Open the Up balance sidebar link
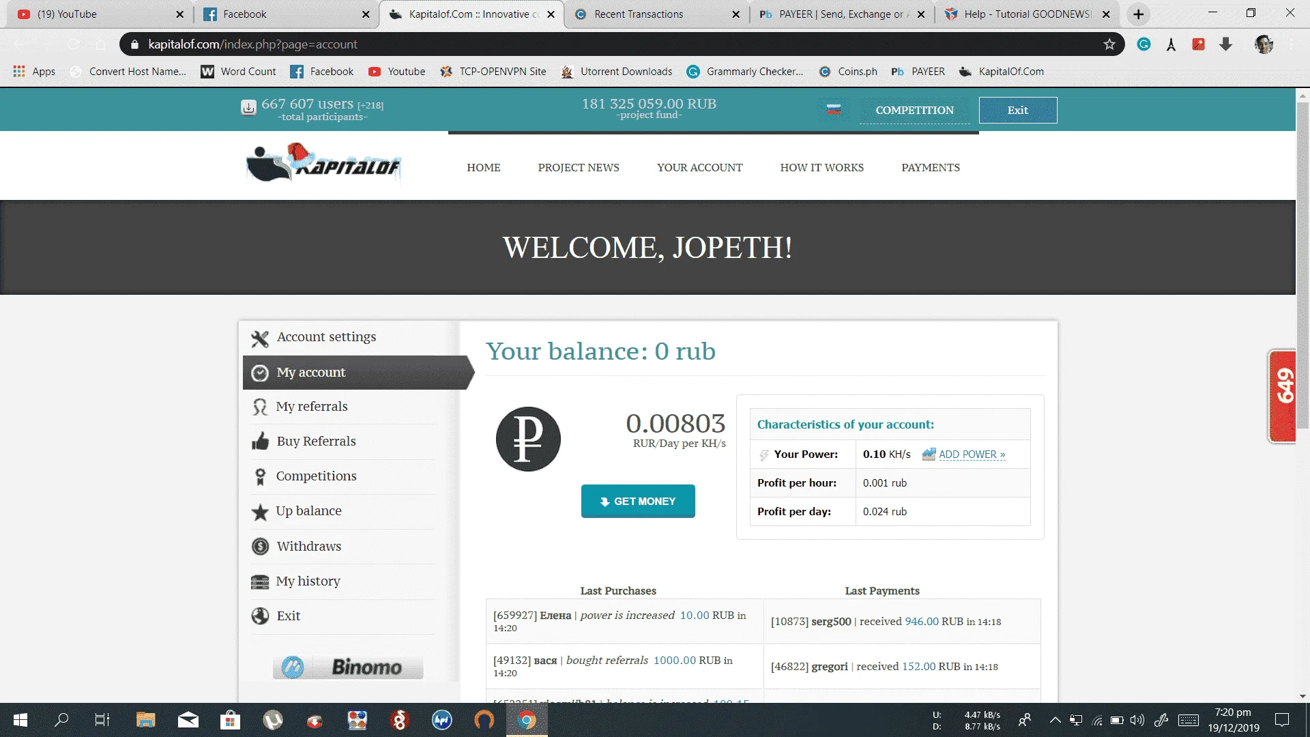The image size is (1310, 737). (308, 510)
